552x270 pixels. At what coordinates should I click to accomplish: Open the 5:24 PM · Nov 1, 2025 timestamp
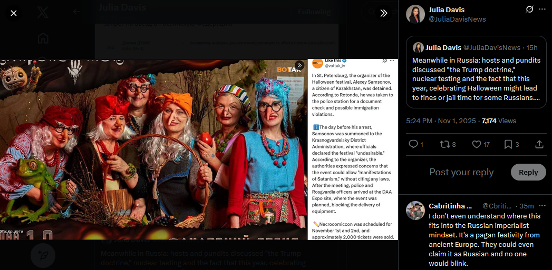[441, 121]
